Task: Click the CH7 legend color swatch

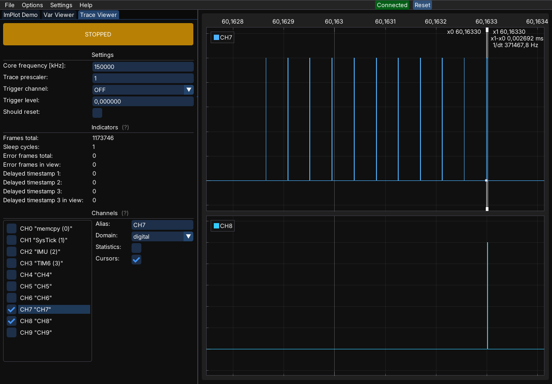Action: coord(216,37)
